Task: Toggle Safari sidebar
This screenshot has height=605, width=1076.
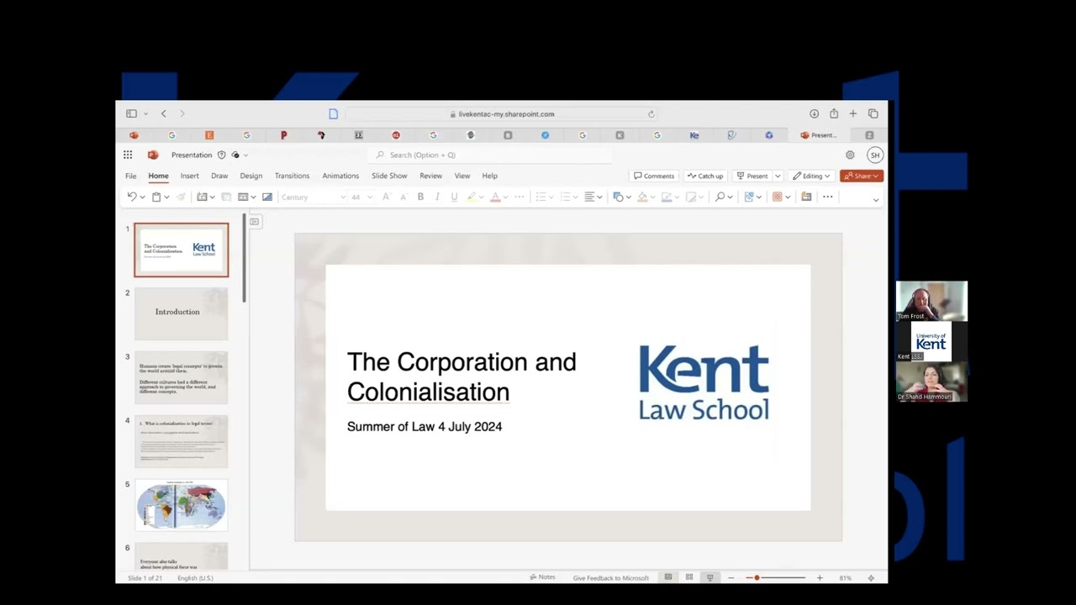Action: (132, 113)
